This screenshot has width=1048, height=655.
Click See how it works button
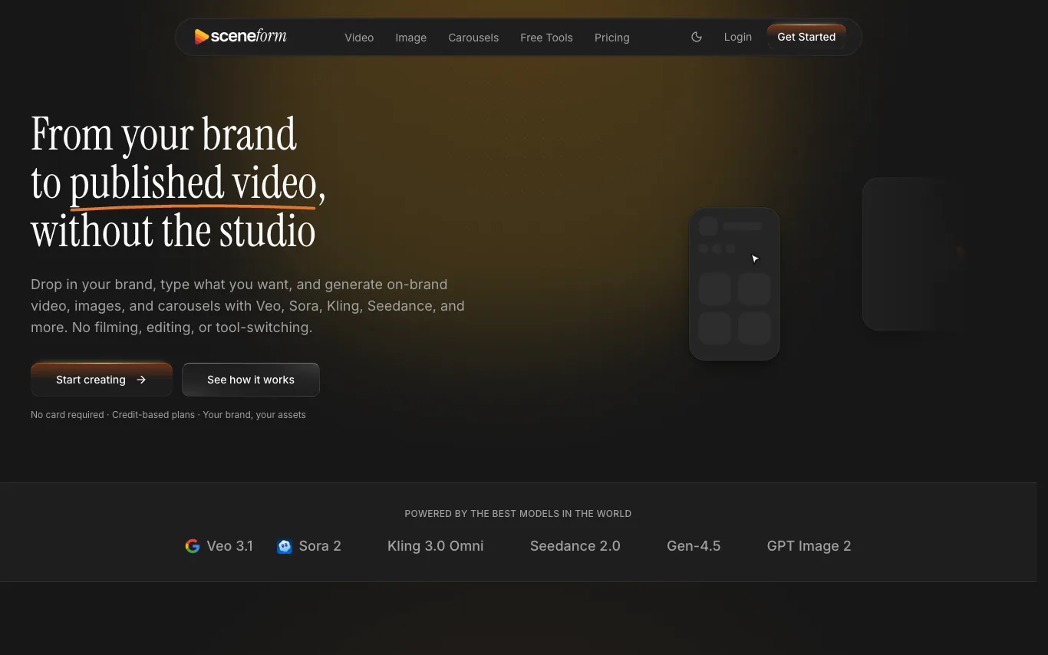251,380
